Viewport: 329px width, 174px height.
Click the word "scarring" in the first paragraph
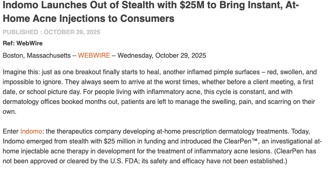[271, 101]
